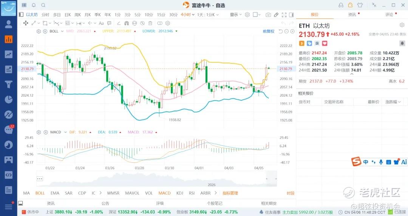Screen dimensions: 408x216
Task: Expand the 显示 display dropdown
Action: 236,15
